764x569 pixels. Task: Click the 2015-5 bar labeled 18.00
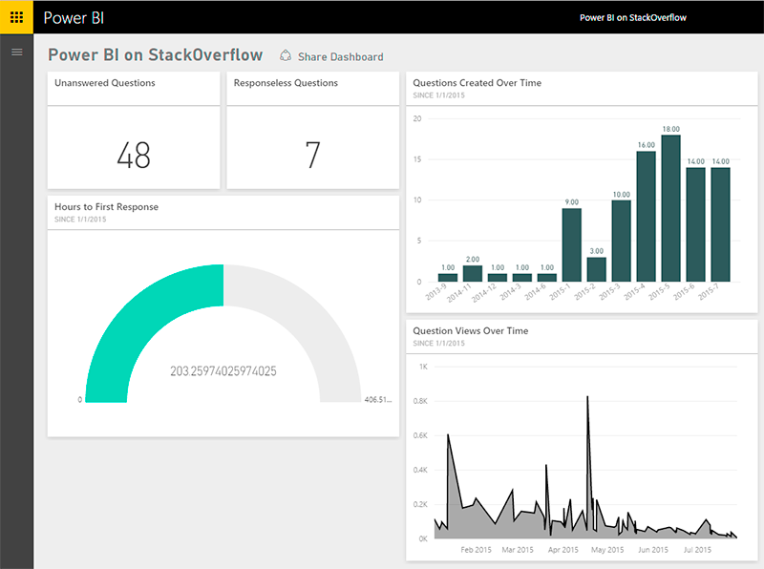[671, 208]
